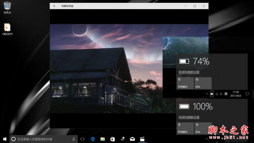The image size is (254, 143).
Task: Close the 电影和电视 window
Action: [x=204, y=6]
